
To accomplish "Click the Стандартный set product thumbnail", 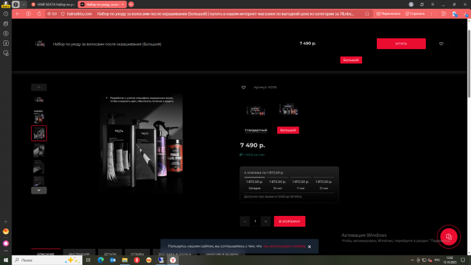I will (x=256, y=110).
